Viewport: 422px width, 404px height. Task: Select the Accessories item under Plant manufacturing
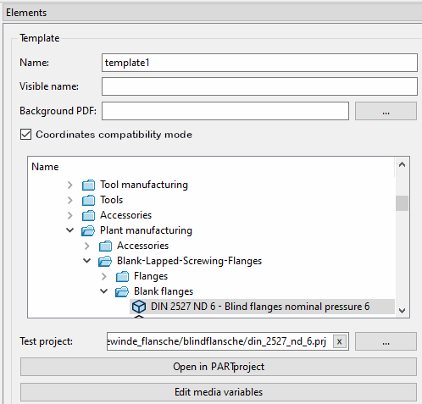click(142, 246)
